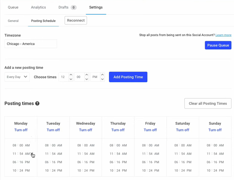Select Thursday 10:24 PM posting time
Viewport: 234px width, 180px height.
pyautogui.click(x=118, y=170)
